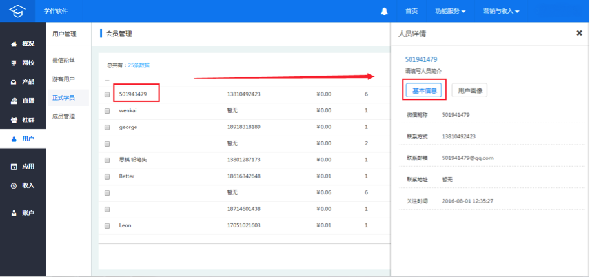Expand the 营销与收入 dropdown

click(501, 11)
